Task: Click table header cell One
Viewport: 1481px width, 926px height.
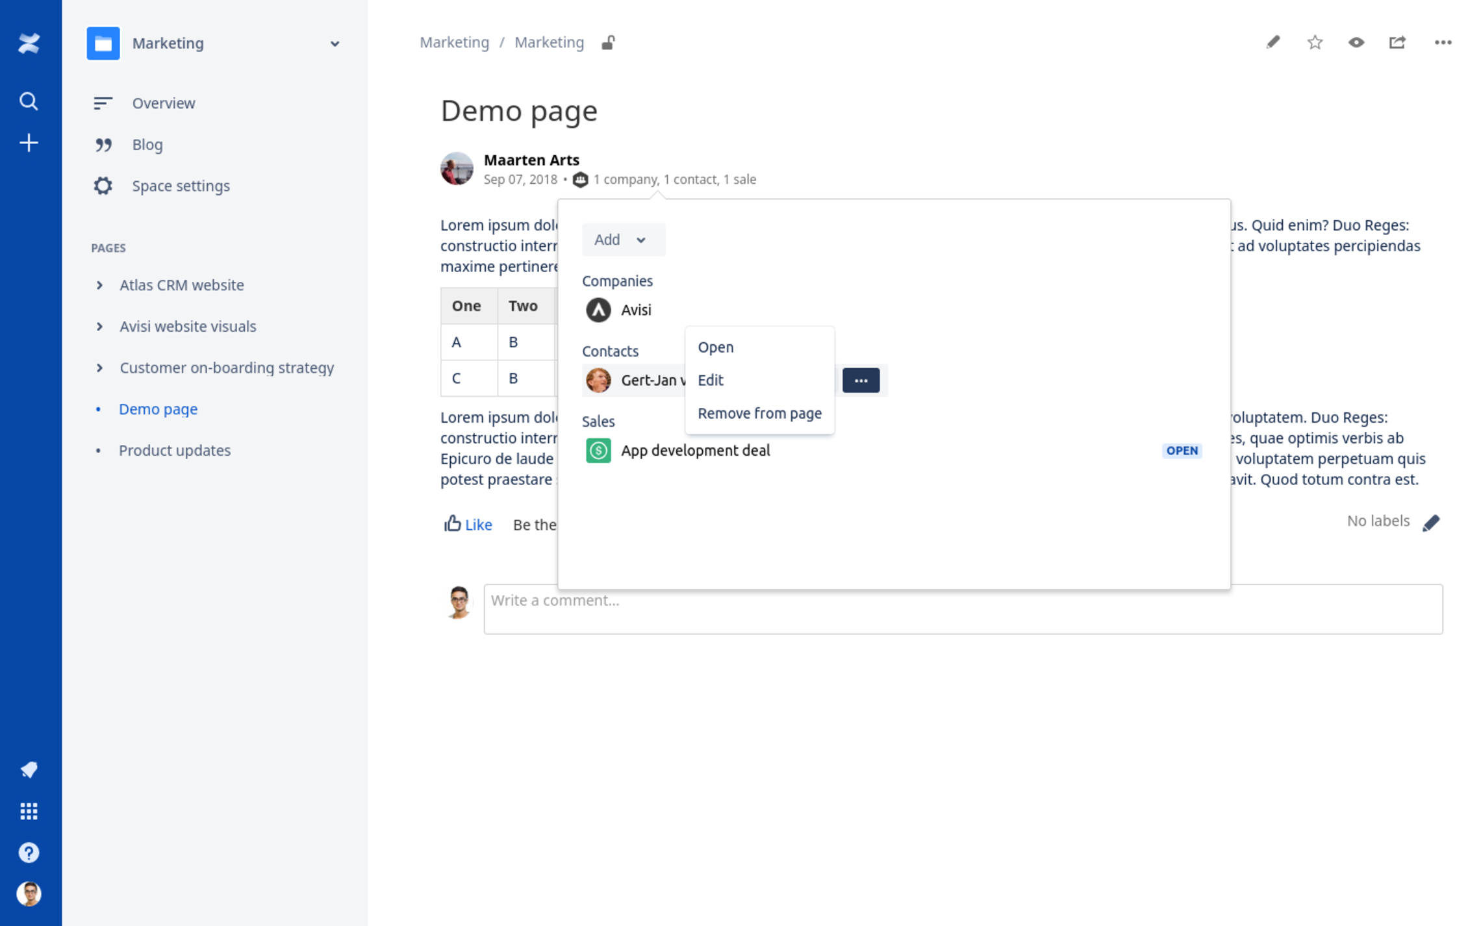Action: [469, 306]
